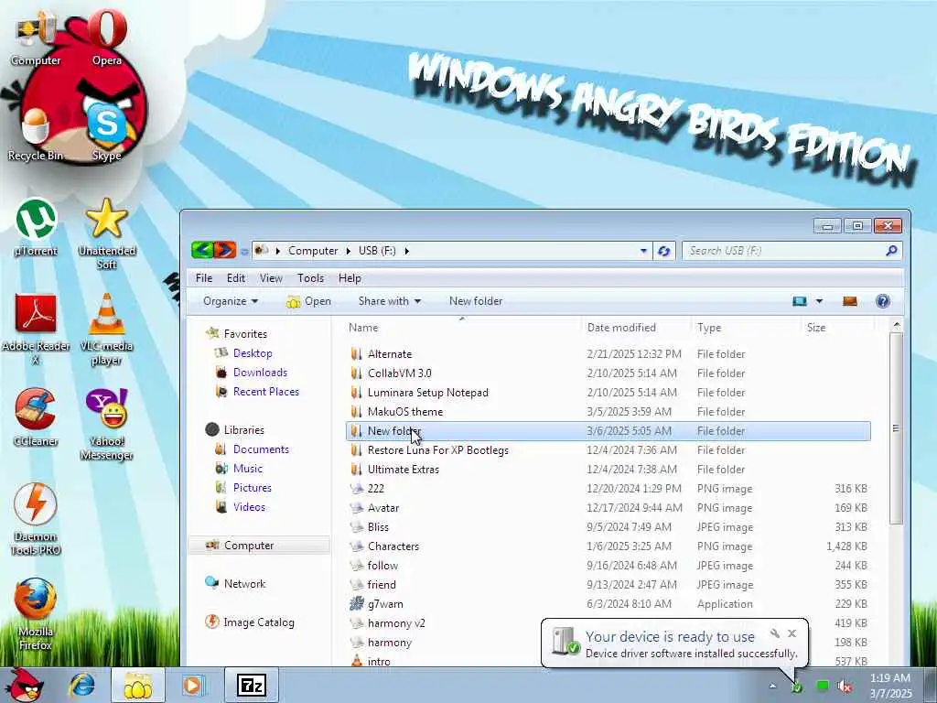This screenshot has width=937, height=703.
Task: Click the search magnifier icon
Action: [x=891, y=251]
